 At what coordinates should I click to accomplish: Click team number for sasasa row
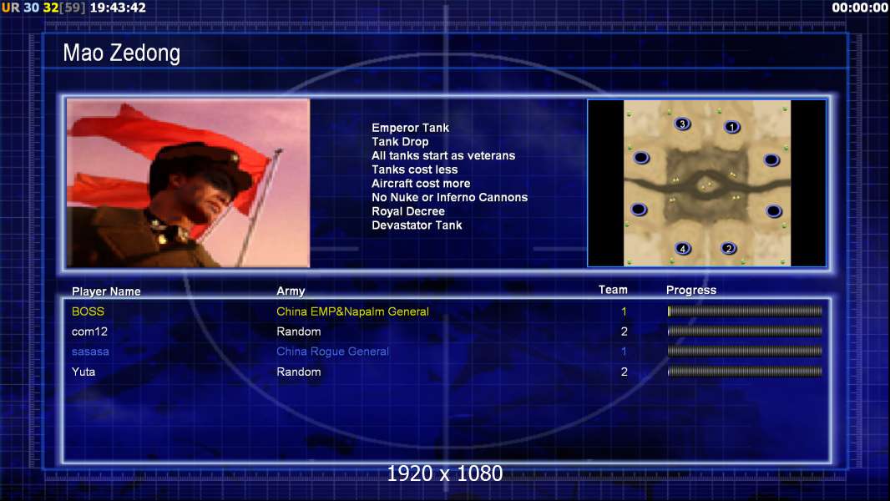point(624,352)
